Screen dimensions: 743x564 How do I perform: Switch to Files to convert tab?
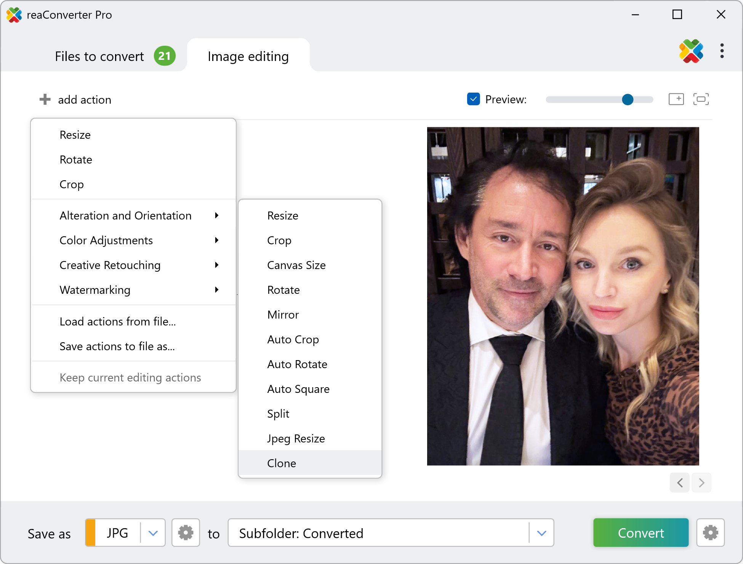coord(100,56)
